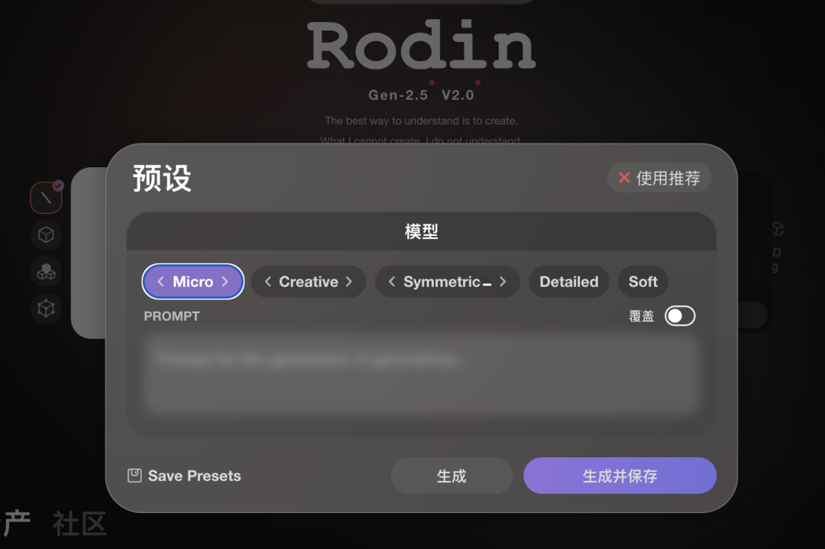Select the Detailed preset pill
The height and width of the screenshot is (549, 825).
[569, 282]
